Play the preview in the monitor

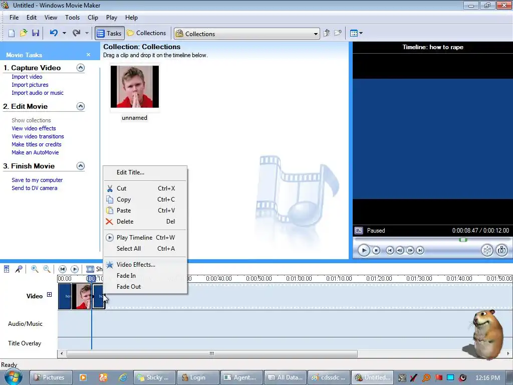[x=364, y=251]
